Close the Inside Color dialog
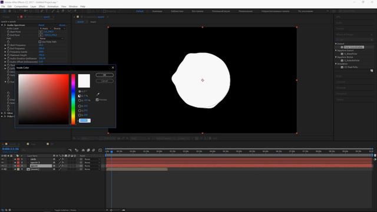 coord(113,68)
